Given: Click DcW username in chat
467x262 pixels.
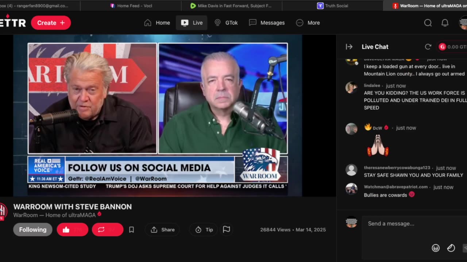Looking at the screenshot, I should click(x=377, y=128).
